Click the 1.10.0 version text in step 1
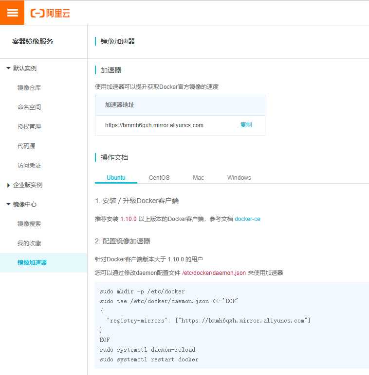The height and width of the screenshot is (375, 369). tap(129, 219)
